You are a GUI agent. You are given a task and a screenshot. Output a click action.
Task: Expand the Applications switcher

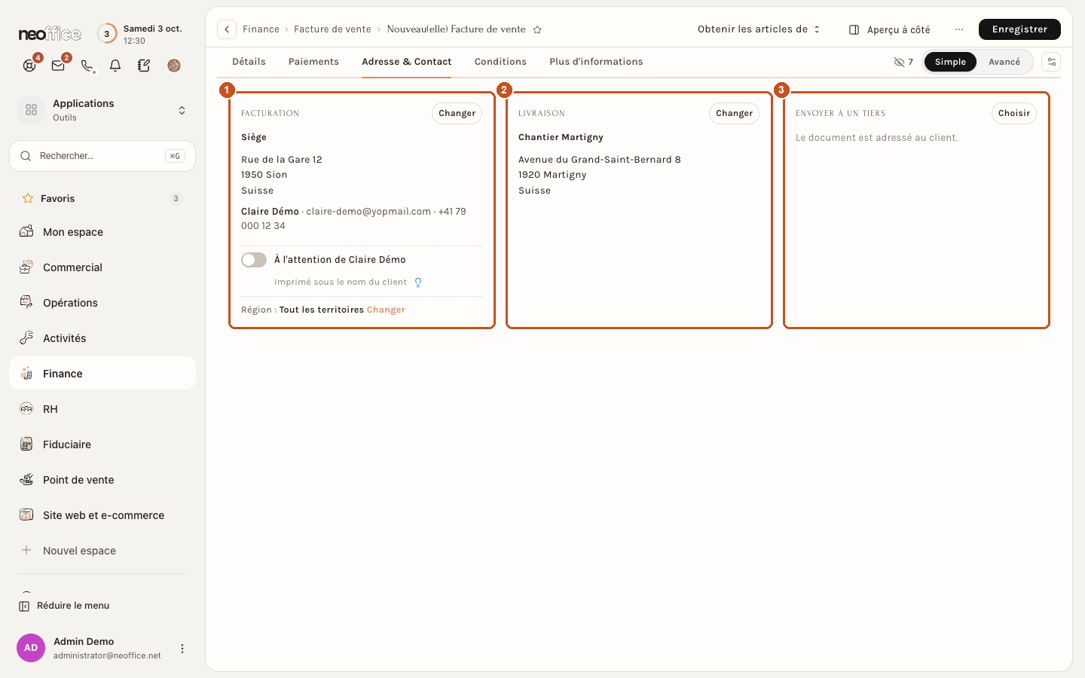pyautogui.click(x=102, y=110)
